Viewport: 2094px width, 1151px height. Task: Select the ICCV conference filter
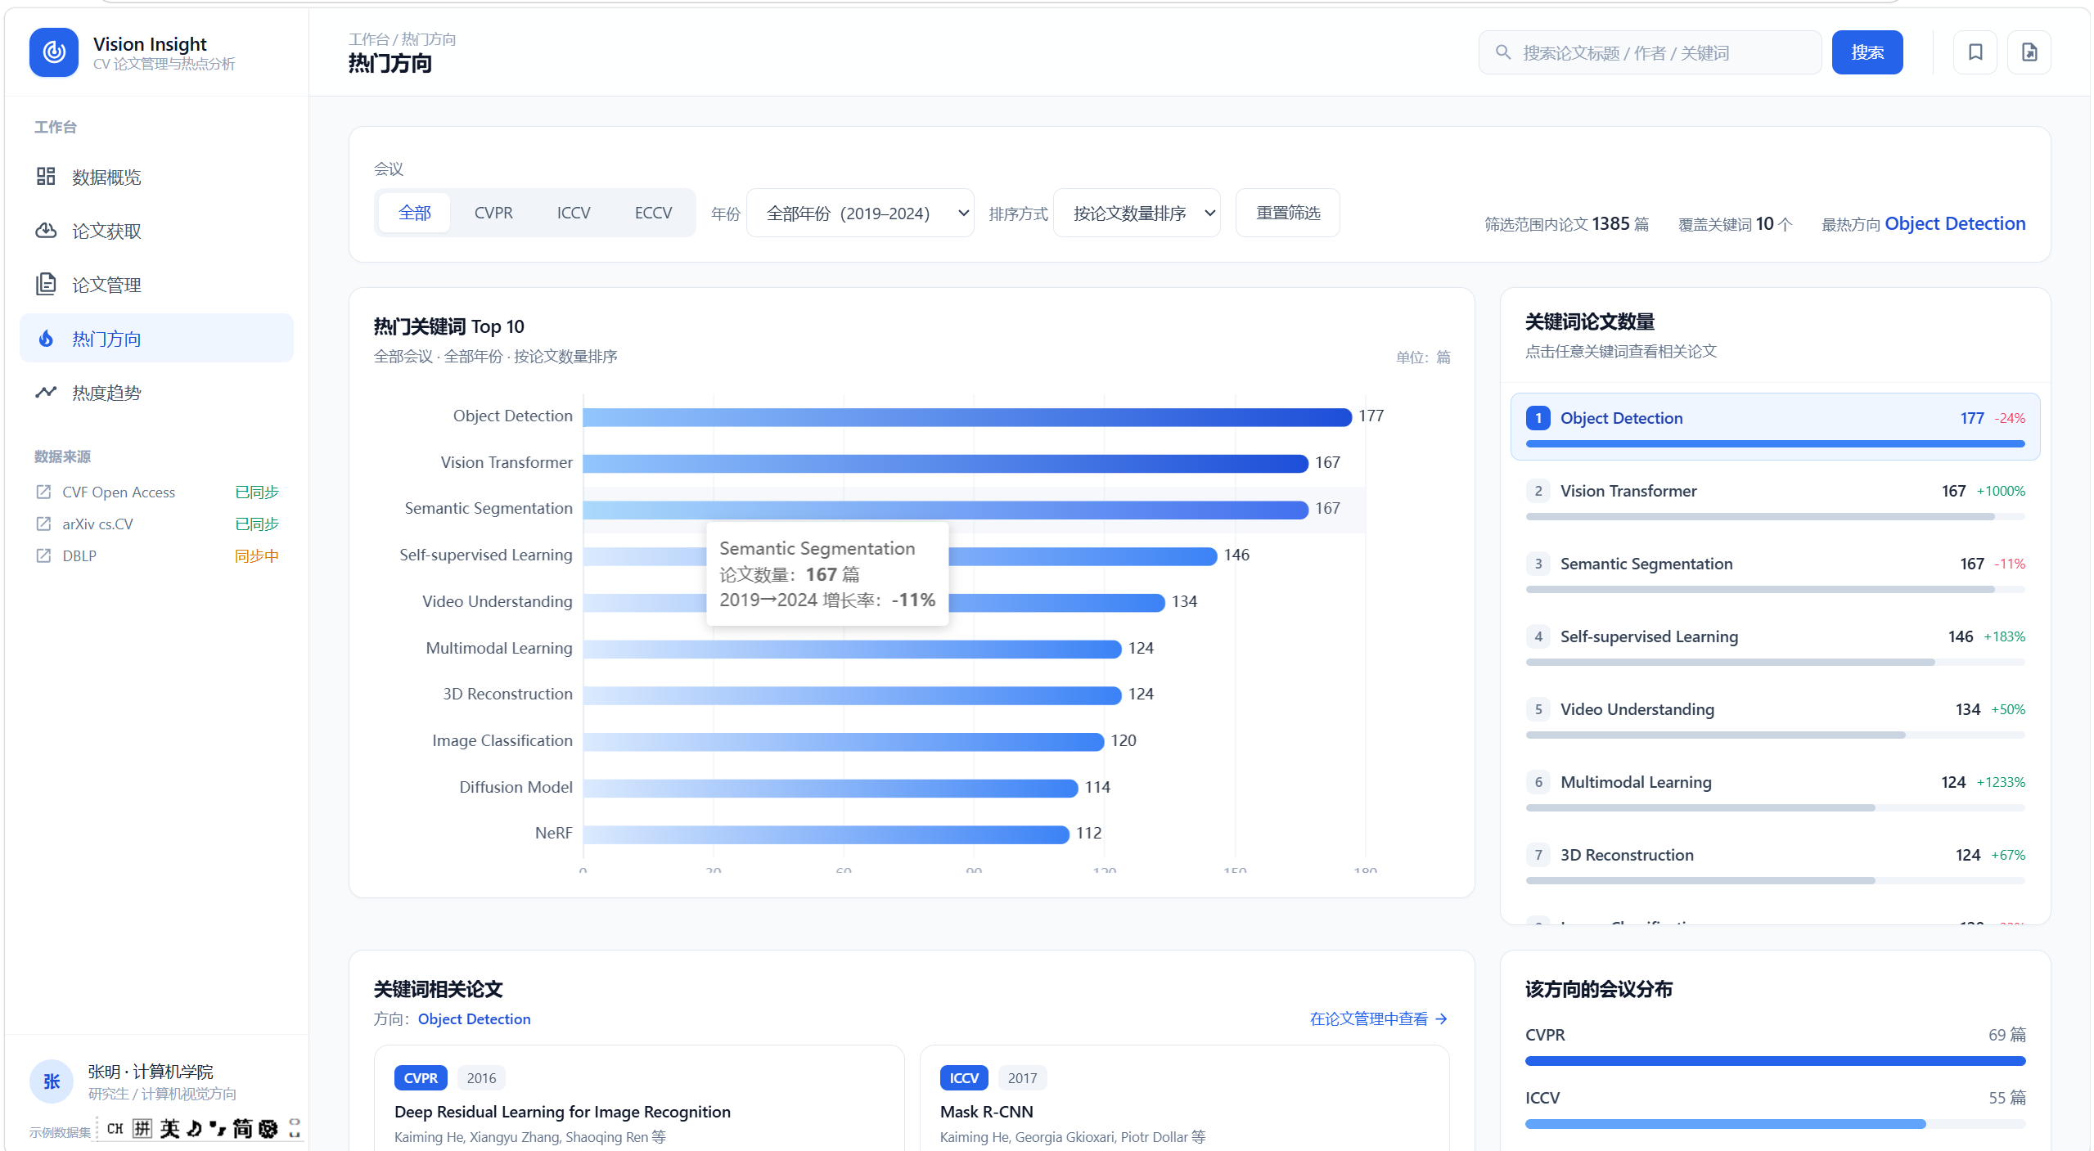point(574,213)
